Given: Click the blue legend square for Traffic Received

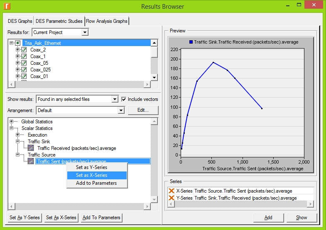Looking at the screenshot, I should (191, 42).
